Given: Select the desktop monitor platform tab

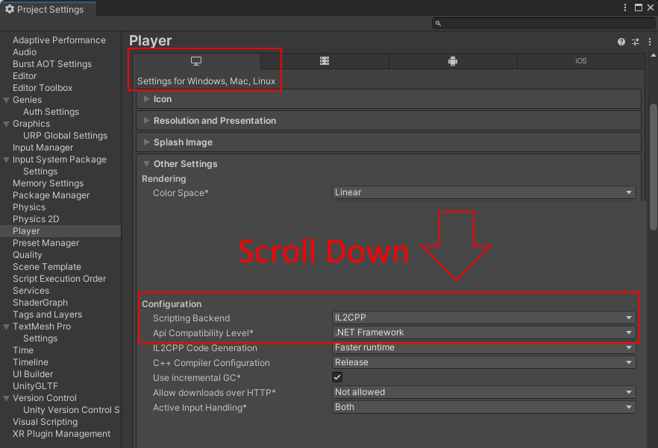Looking at the screenshot, I should click(196, 61).
